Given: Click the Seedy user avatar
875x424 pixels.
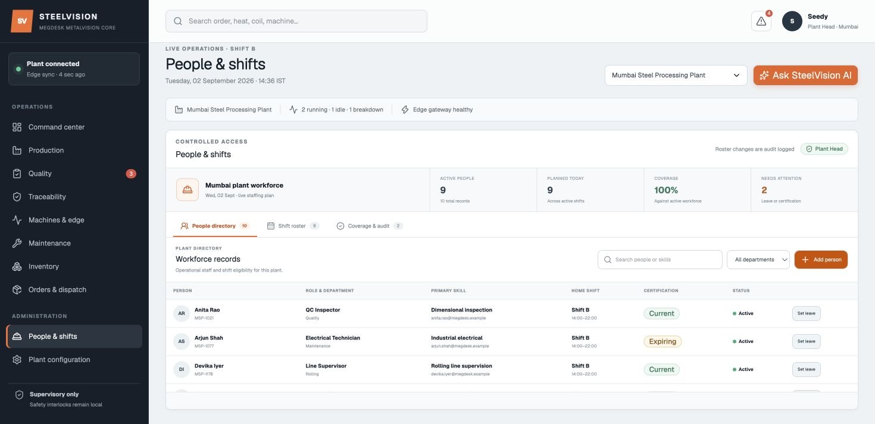Looking at the screenshot, I should point(792,21).
